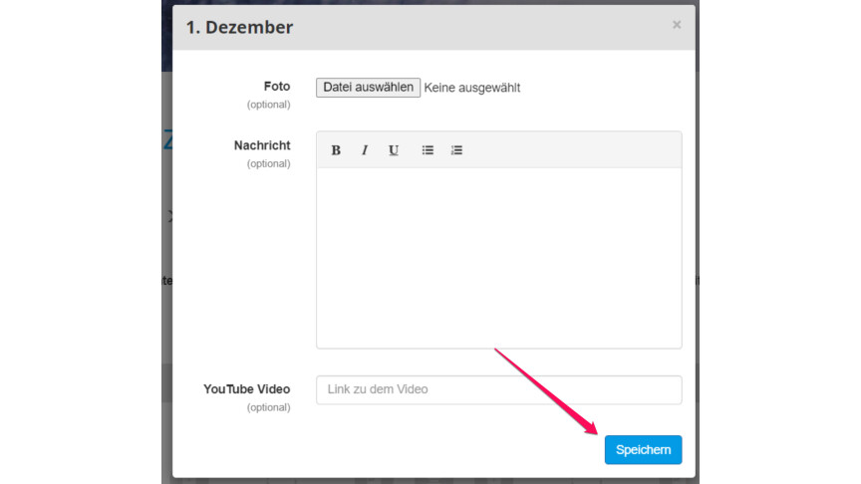
Task: Save the entry with Speichern
Action: pos(643,450)
